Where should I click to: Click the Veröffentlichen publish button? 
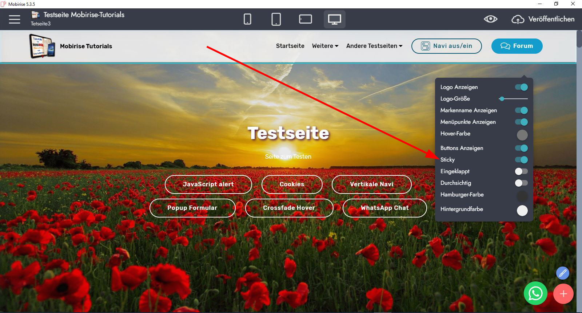tap(543, 19)
